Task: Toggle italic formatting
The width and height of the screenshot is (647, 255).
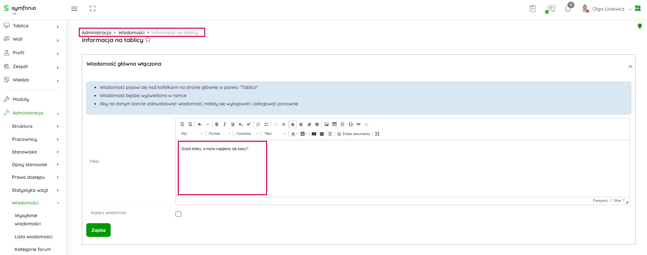Action: pos(225,124)
